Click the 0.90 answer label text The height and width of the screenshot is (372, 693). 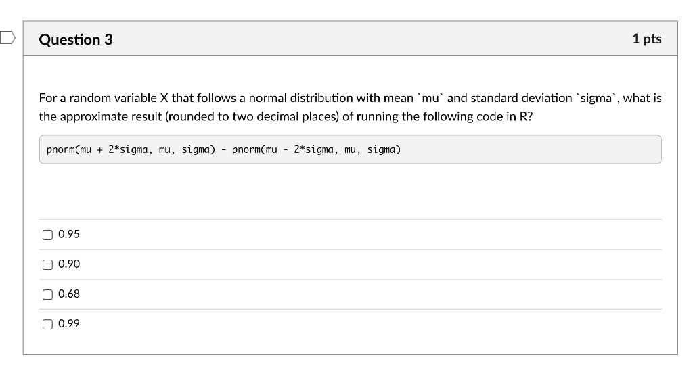click(x=69, y=264)
